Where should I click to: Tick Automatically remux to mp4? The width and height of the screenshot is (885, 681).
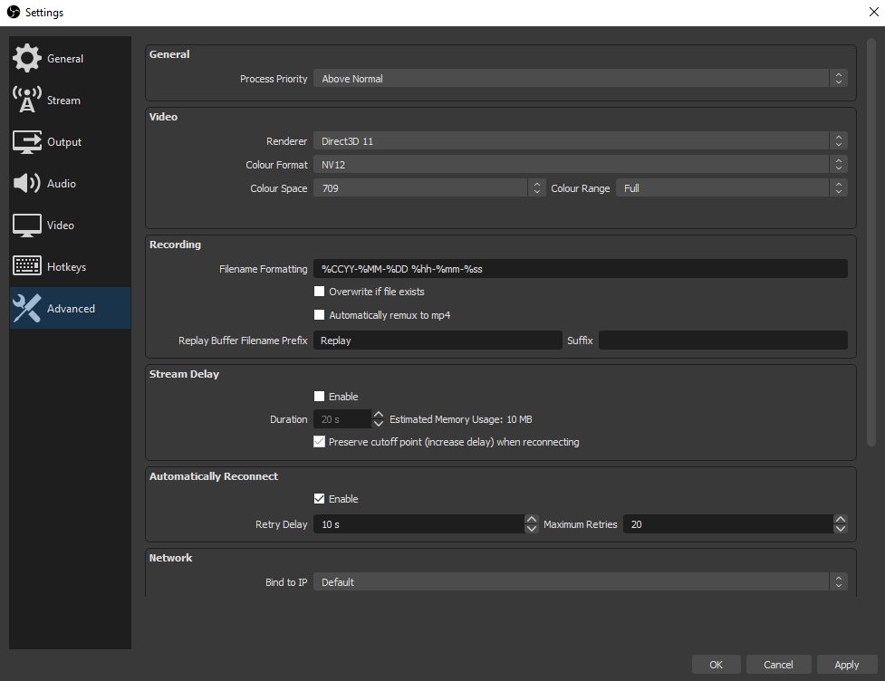[319, 315]
